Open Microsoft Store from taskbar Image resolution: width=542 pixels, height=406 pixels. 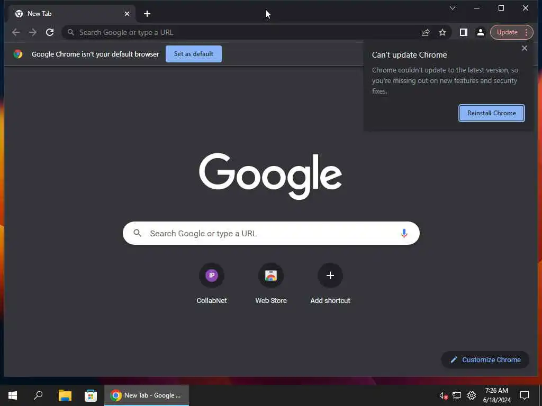click(x=91, y=395)
